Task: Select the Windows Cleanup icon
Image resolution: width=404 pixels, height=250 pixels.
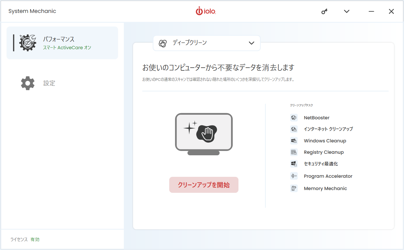Action: tap(294, 141)
